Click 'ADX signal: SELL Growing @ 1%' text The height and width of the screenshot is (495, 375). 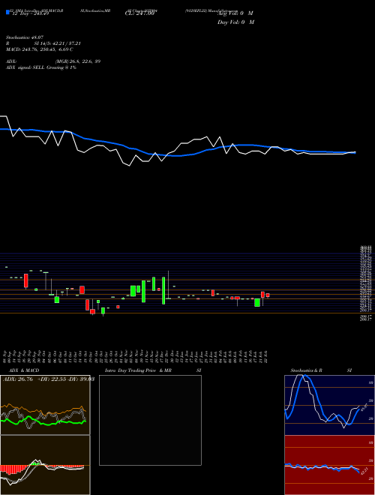click(x=41, y=67)
